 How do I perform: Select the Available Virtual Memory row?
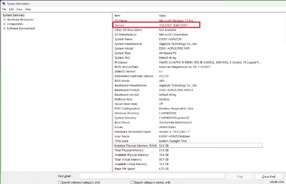click(188, 164)
